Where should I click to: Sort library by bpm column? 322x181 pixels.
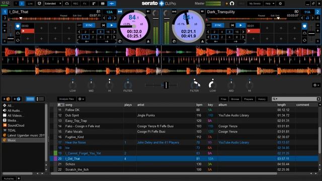coord(199,105)
